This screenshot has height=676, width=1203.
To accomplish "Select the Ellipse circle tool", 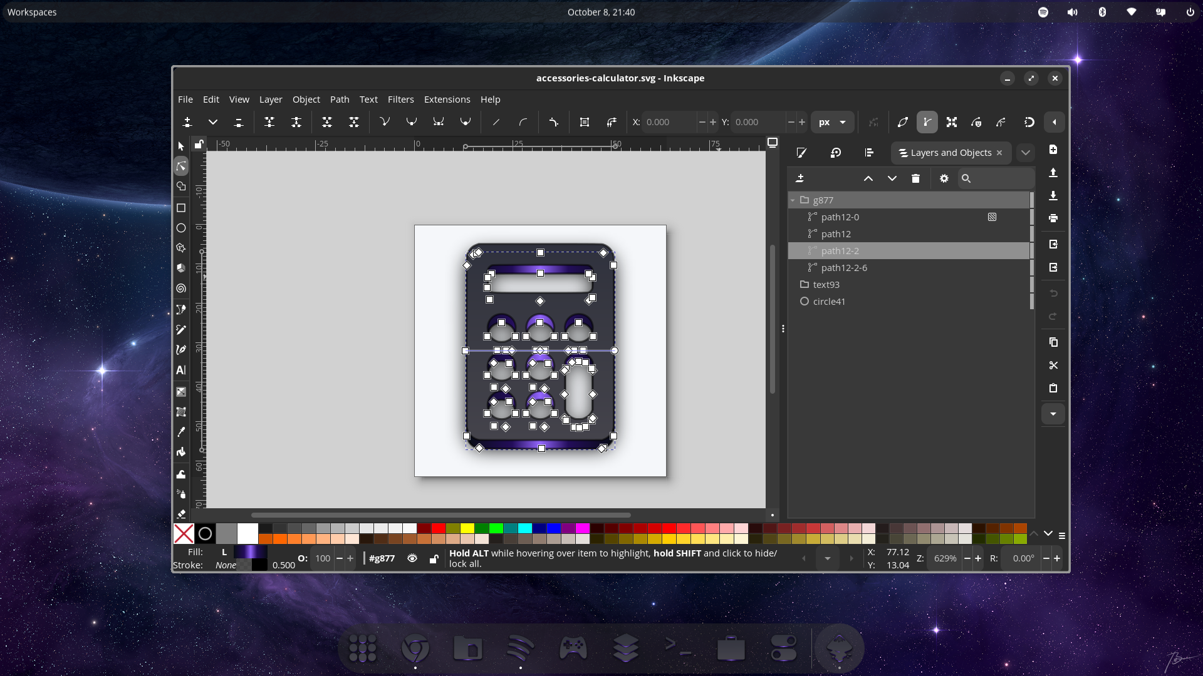I will pyautogui.click(x=181, y=228).
